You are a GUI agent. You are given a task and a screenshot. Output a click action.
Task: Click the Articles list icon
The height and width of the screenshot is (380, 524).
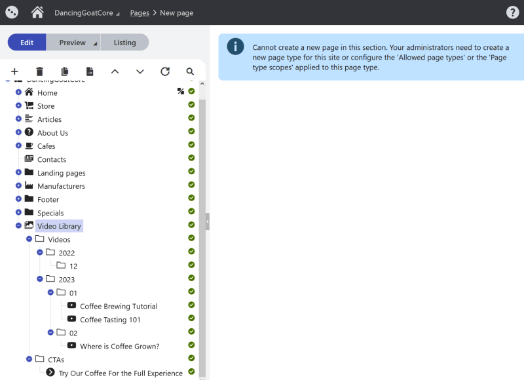pyautogui.click(x=29, y=119)
